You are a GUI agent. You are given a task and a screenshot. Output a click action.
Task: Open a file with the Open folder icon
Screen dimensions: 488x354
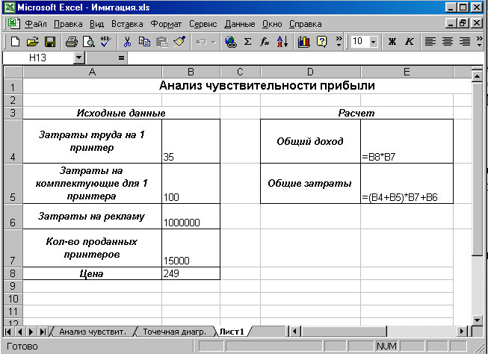pyautogui.click(x=32, y=41)
